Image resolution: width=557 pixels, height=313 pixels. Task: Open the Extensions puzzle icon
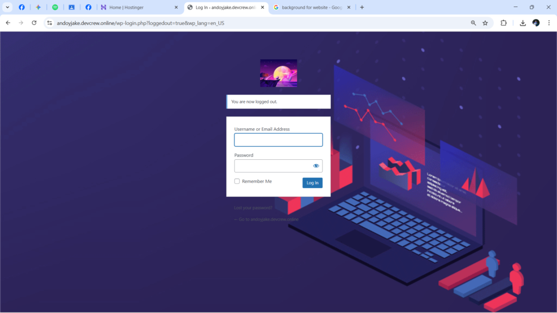coord(504,23)
